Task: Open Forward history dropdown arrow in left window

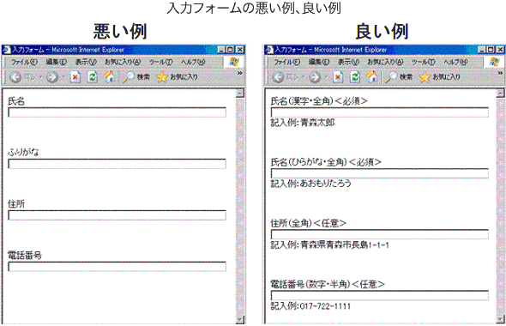Action: [63, 77]
